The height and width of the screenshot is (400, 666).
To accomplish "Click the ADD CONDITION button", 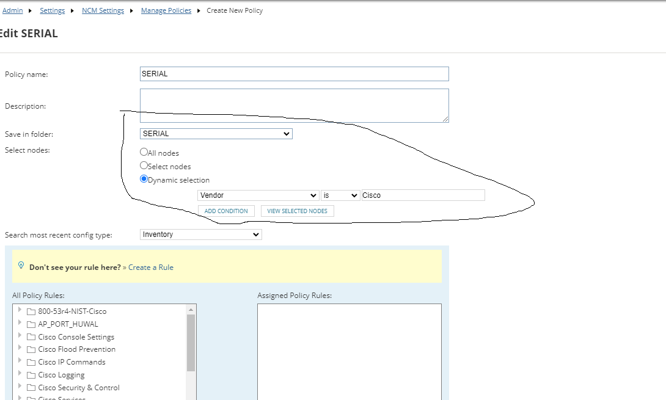I will tap(227, 211).
